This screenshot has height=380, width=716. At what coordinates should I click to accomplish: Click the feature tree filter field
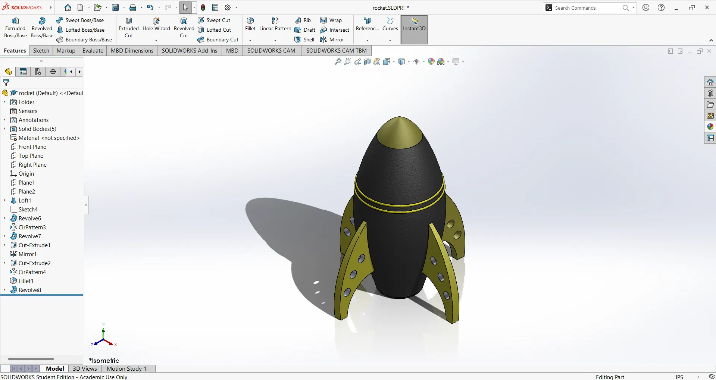coord(42,83)
